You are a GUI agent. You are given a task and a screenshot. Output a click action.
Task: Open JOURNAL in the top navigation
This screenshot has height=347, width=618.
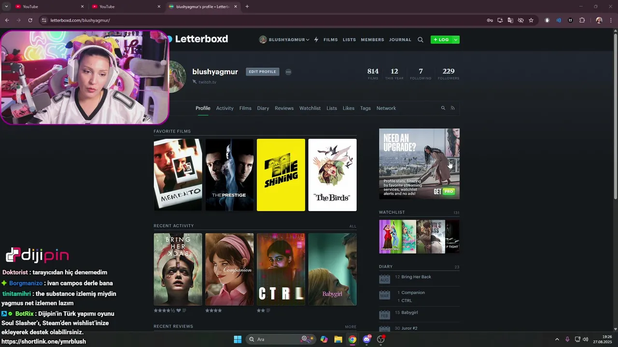400,40
